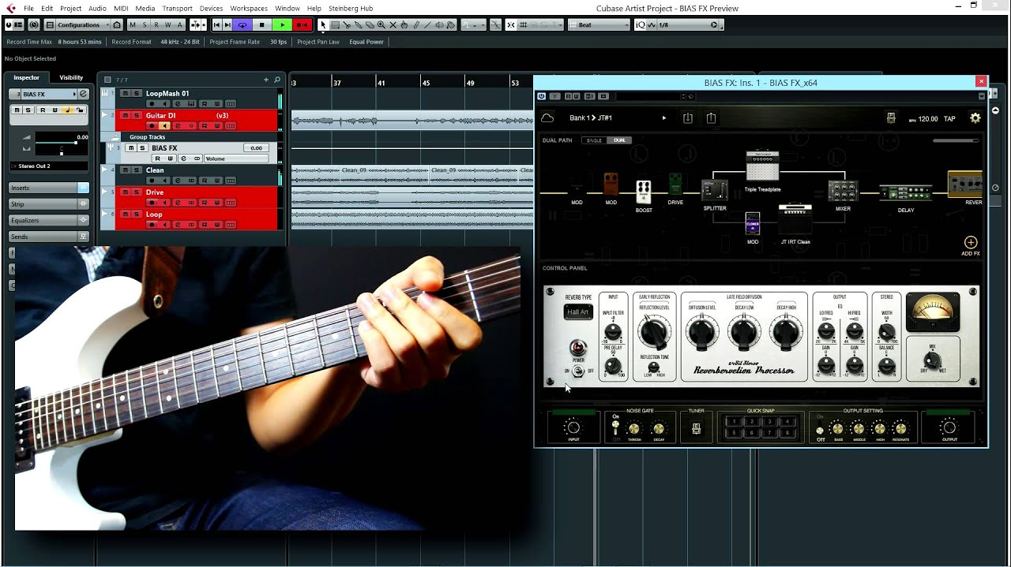Open the Workspaces menu

point(249,8)
